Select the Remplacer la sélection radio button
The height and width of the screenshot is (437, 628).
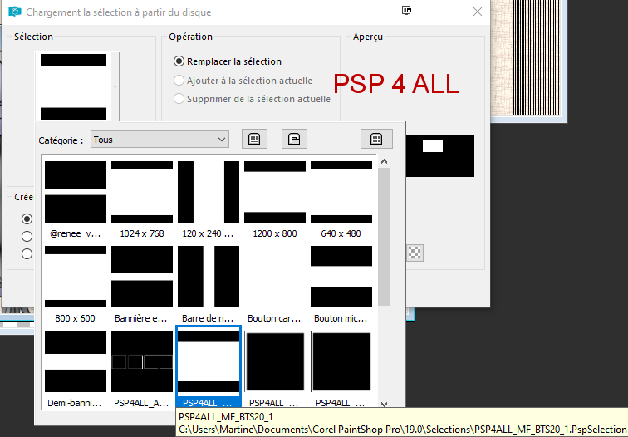point(179,61)
